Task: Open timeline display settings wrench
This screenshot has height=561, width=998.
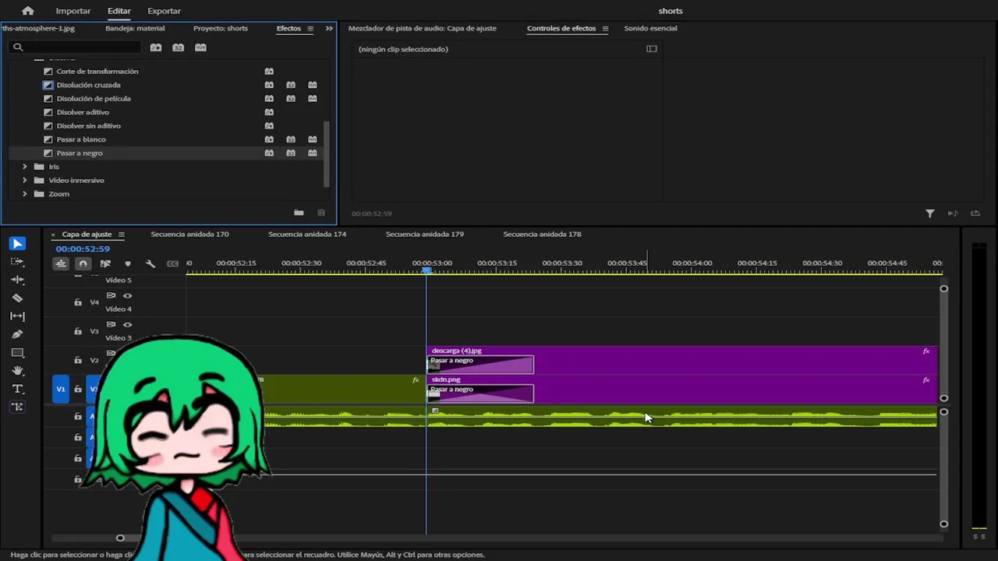Action: [150, 263]
